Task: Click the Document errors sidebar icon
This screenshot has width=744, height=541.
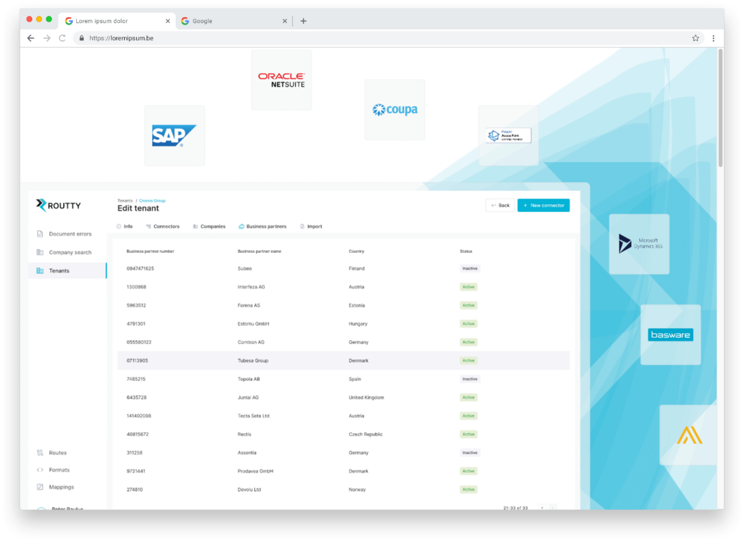Action: click(40, 234)
